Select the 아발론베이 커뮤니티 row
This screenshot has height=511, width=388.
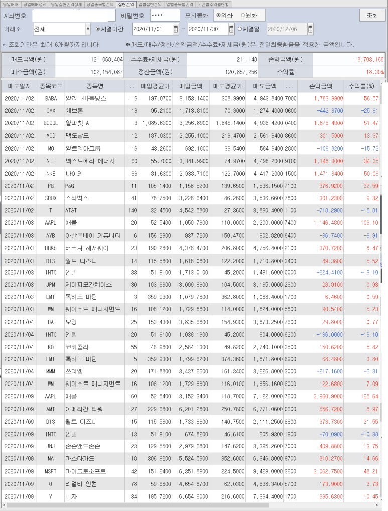pos(190,235)
